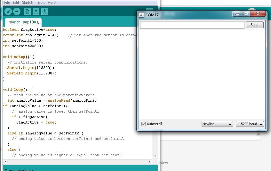Click 'else if (analogValue < setPoint2){' line

(x=45, y=133)
